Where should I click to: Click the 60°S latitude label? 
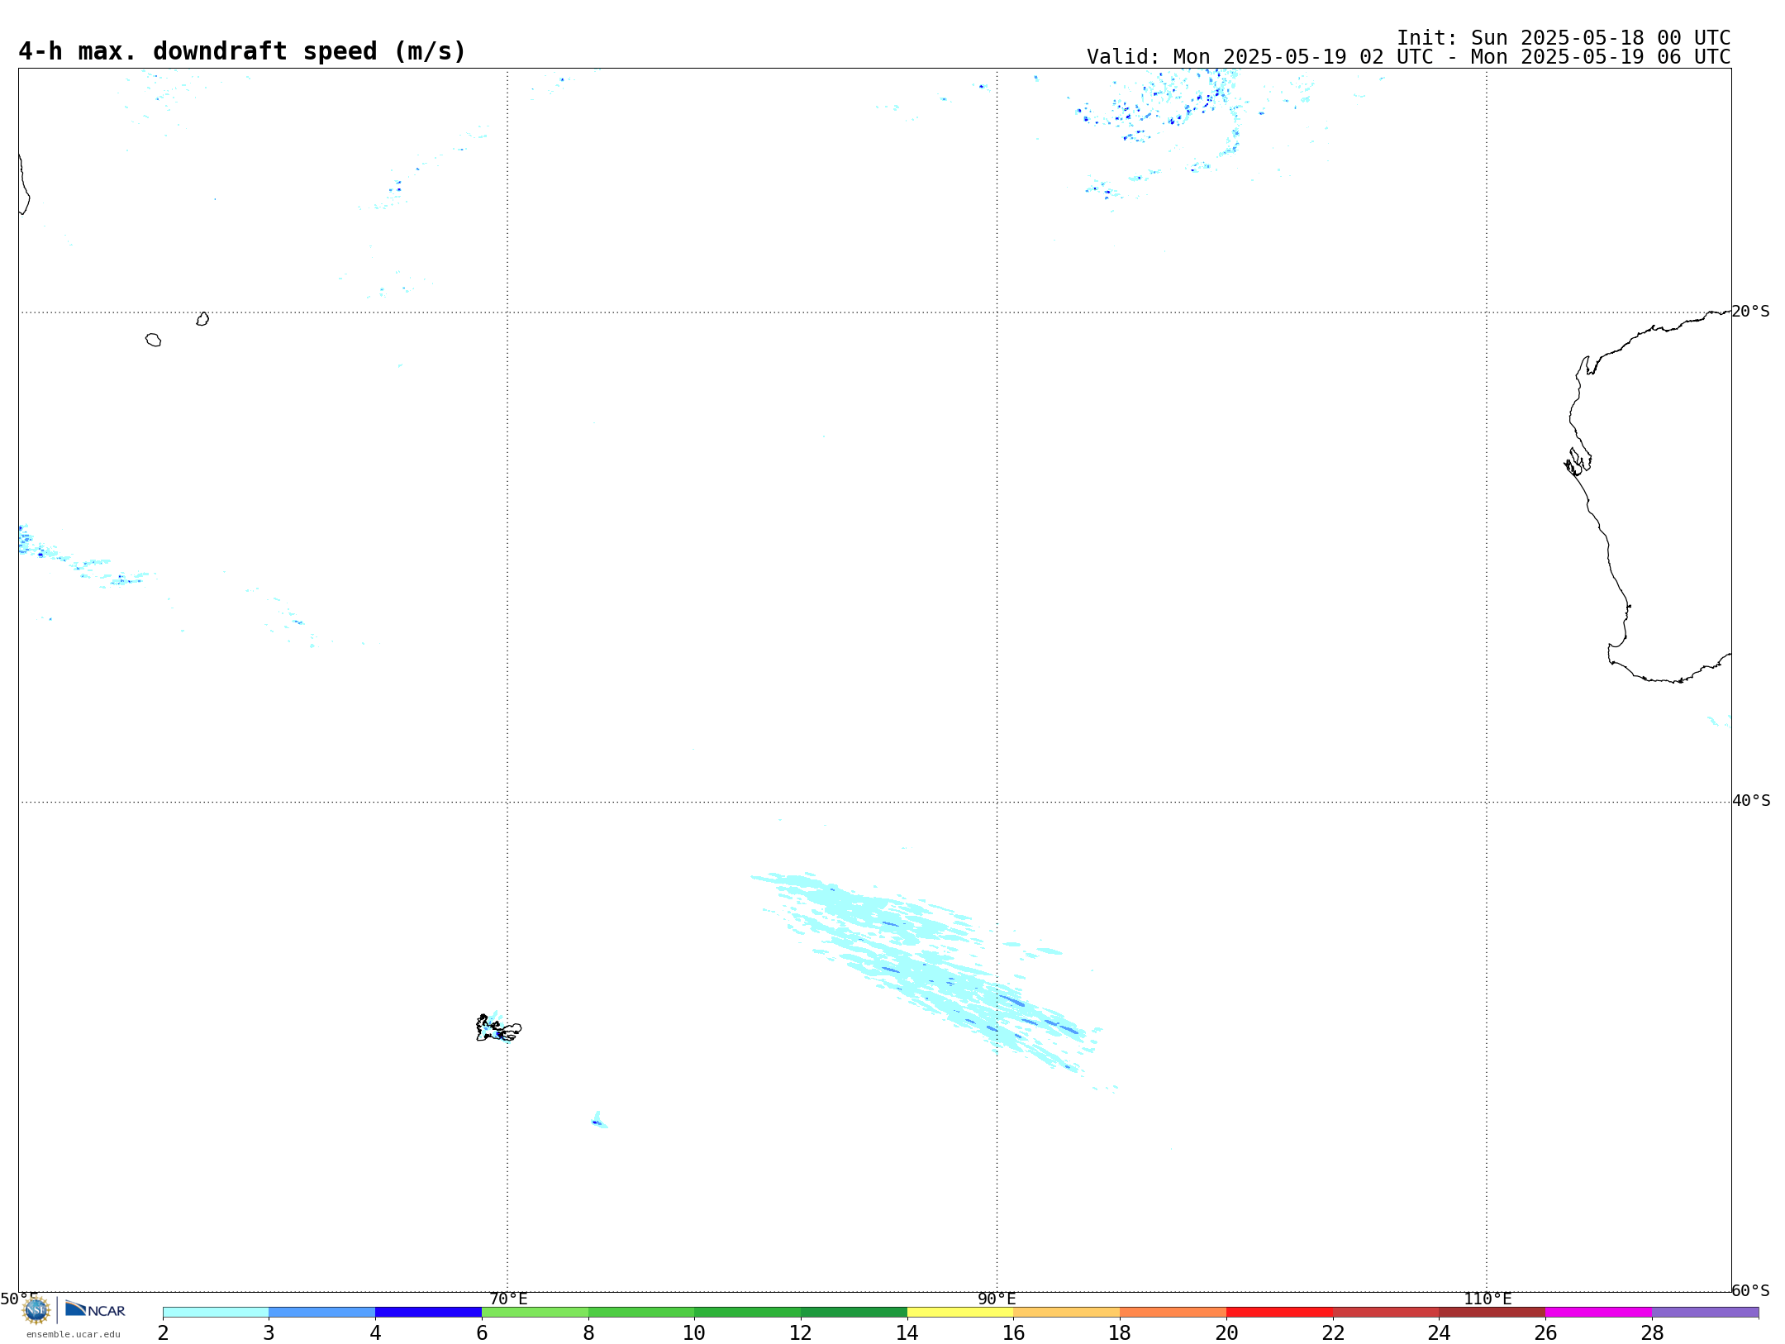1750,1290
